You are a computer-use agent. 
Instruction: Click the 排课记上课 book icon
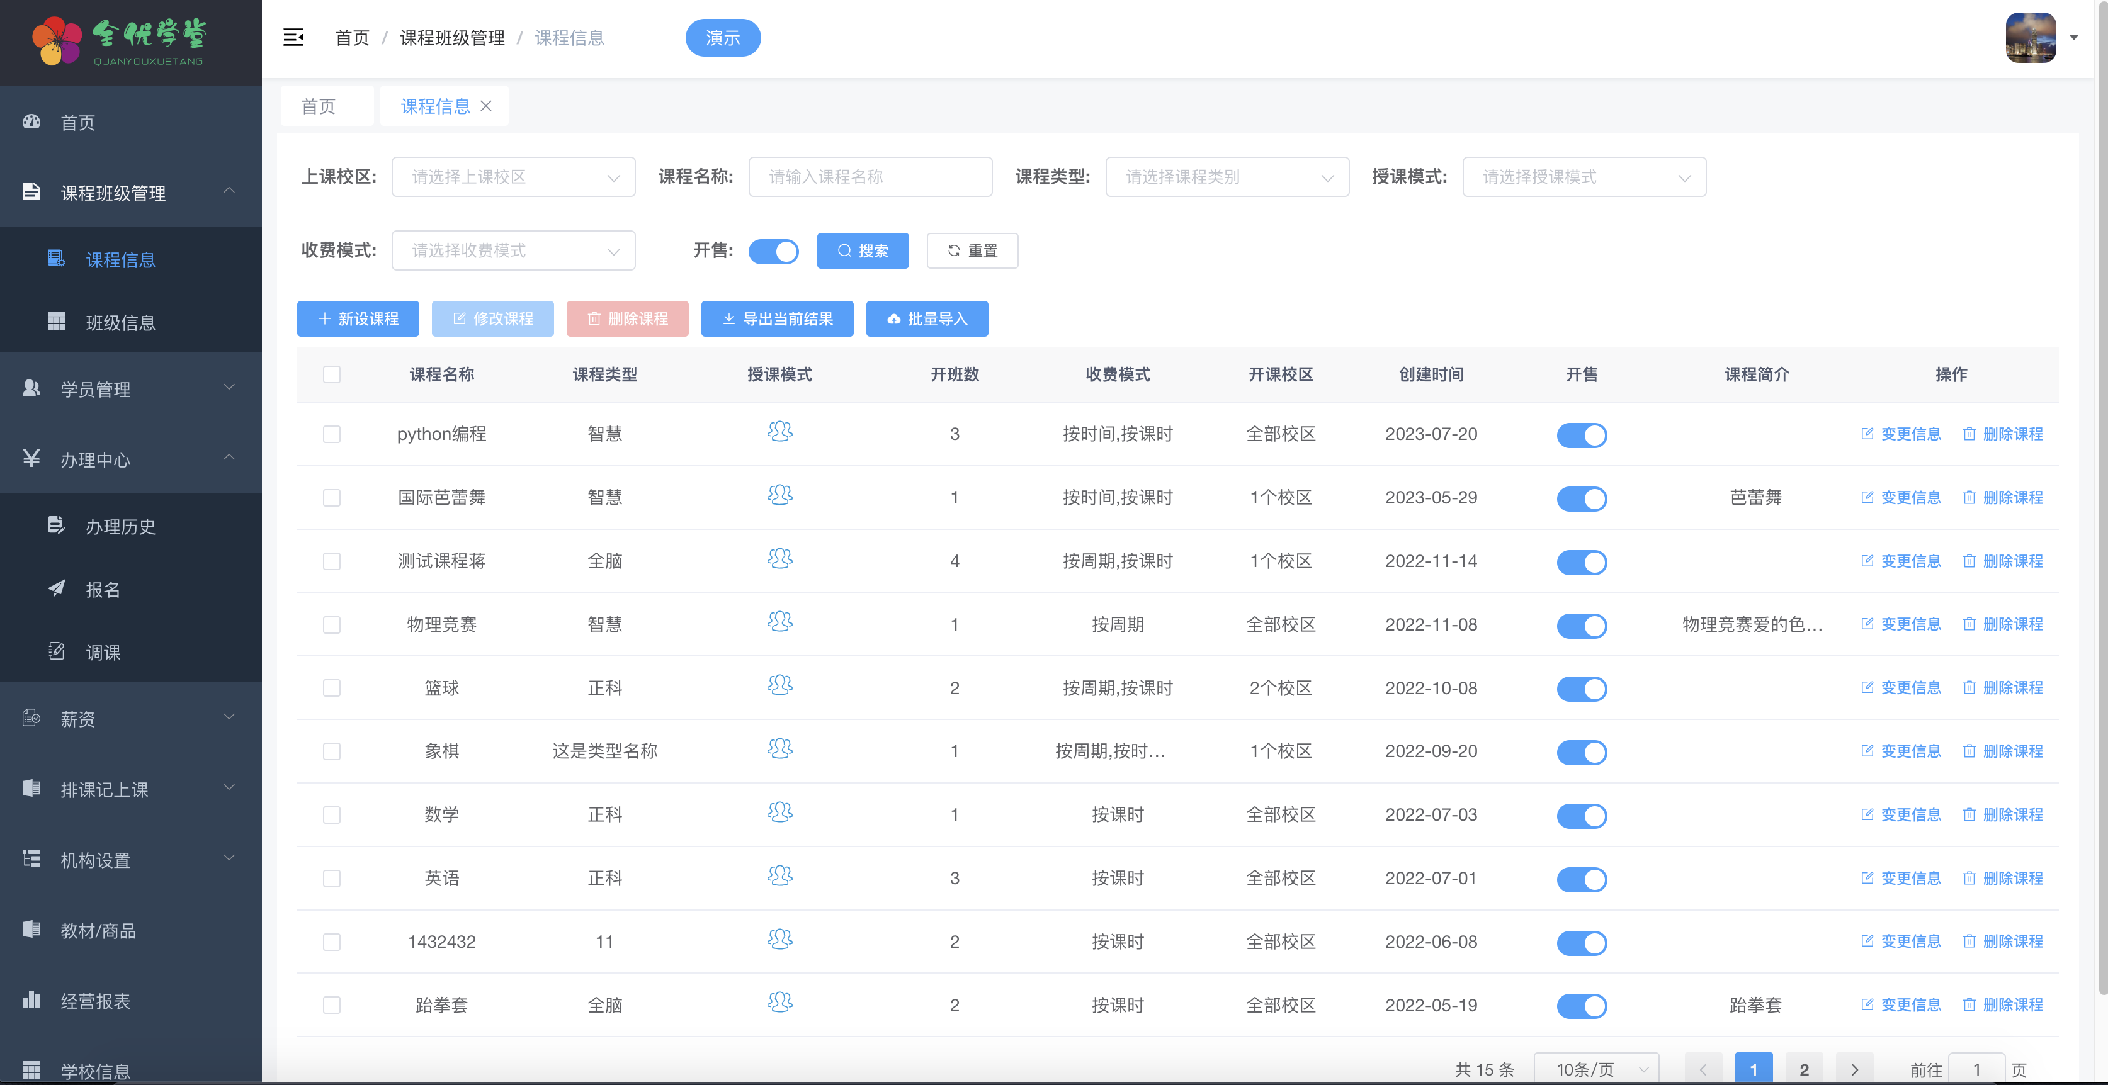click(32, 789)
